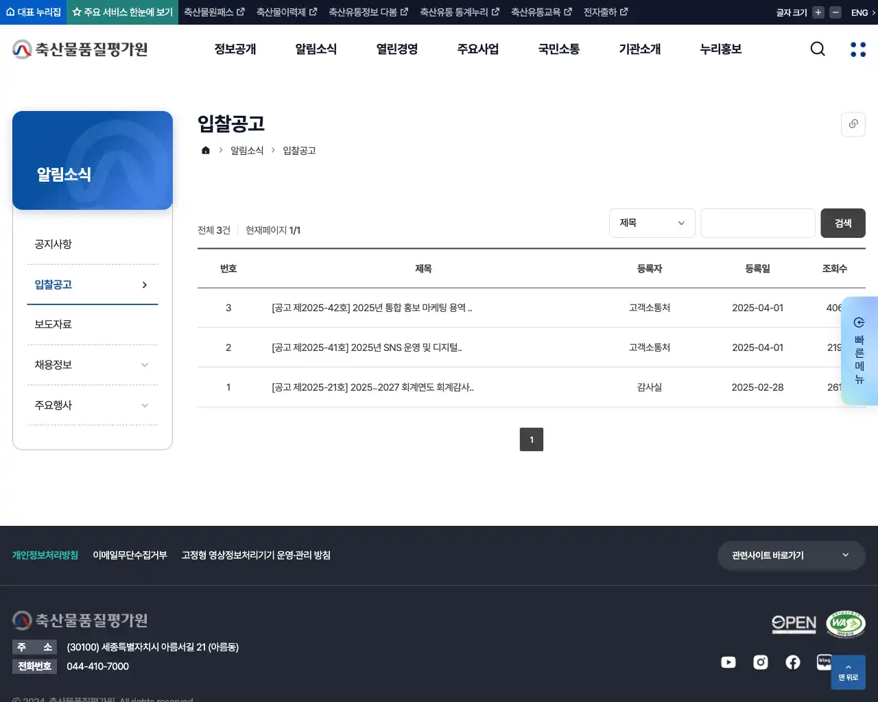Image resolution: width=878 pixels, height=702 pixels.
Task: Open the site search magnifier icon
Action: [817, 49]
